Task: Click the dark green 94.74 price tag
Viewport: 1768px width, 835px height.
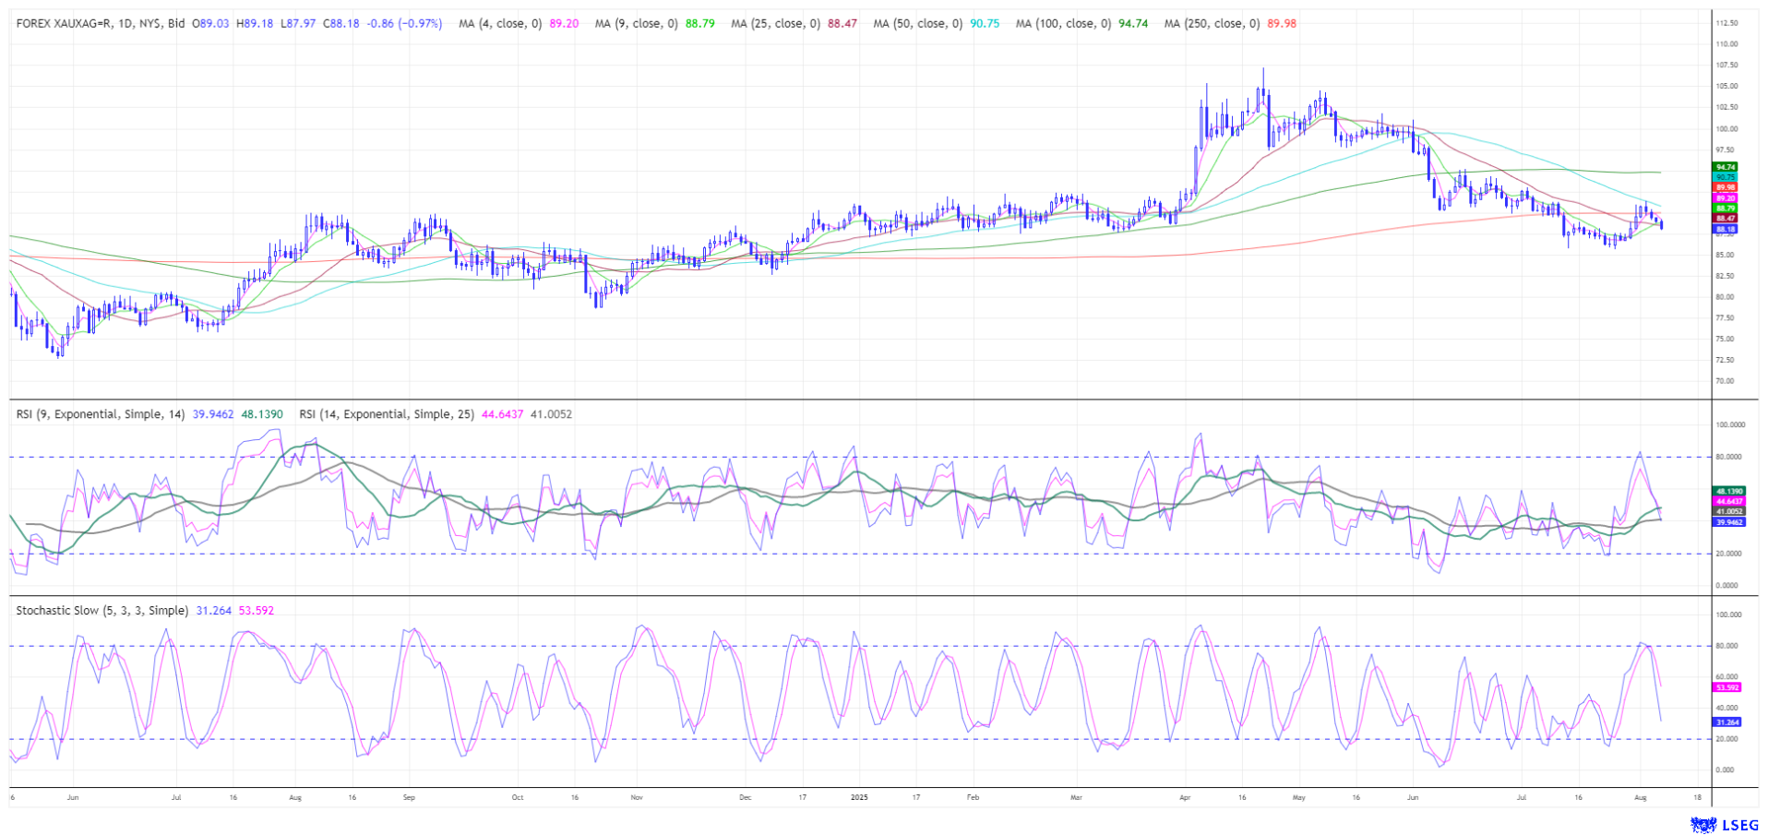Action: tap(1726, 167)
